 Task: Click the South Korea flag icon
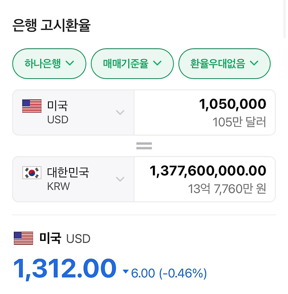[32, 173]
